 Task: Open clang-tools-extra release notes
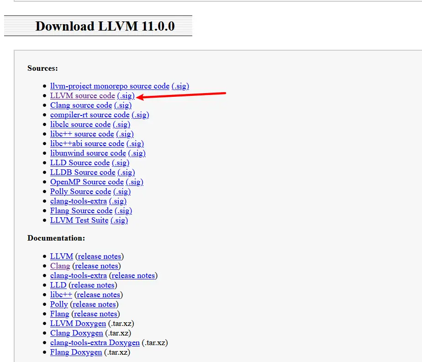[x=133, y=276]
